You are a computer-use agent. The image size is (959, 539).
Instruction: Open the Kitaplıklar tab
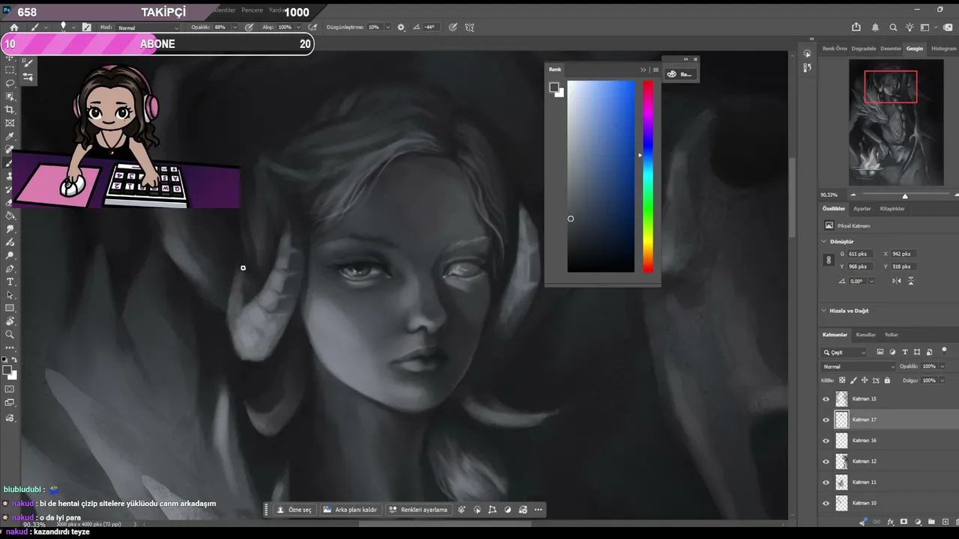[892, 209]
